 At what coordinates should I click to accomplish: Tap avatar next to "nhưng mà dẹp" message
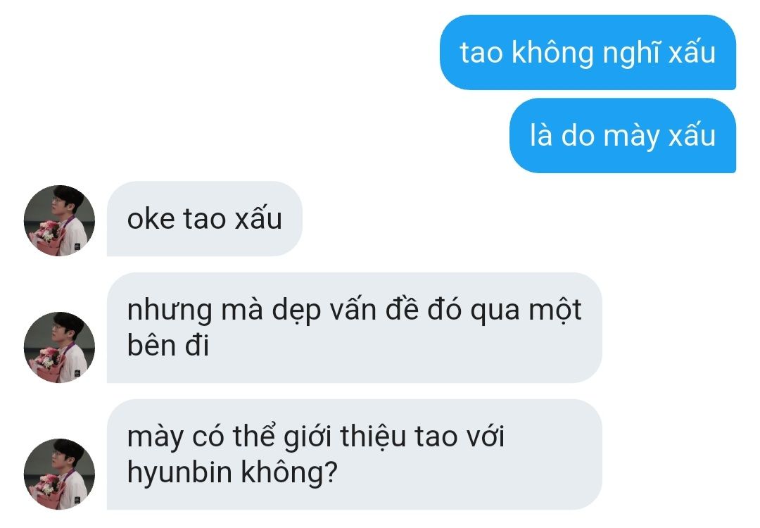pos(59,347)
